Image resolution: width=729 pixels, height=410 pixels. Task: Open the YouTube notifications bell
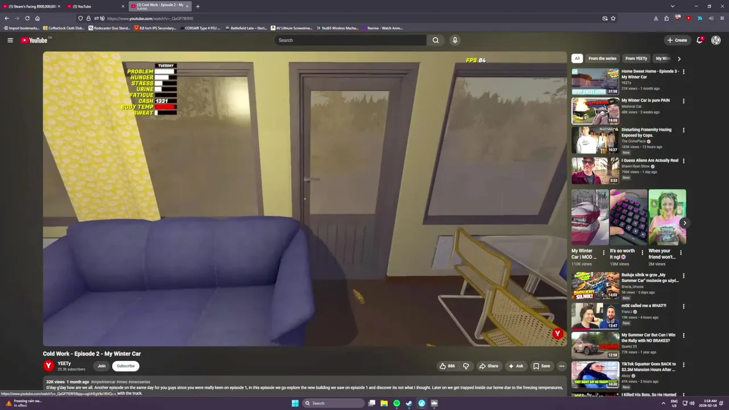click(x=700, y=40)
